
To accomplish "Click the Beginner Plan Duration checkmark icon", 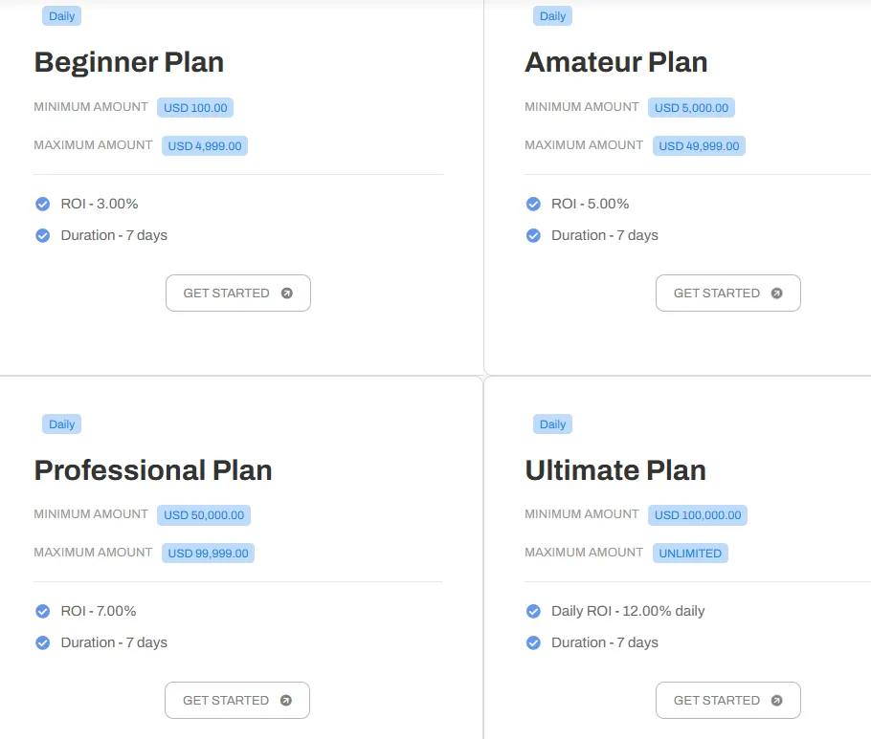I will tap(43, 235).
